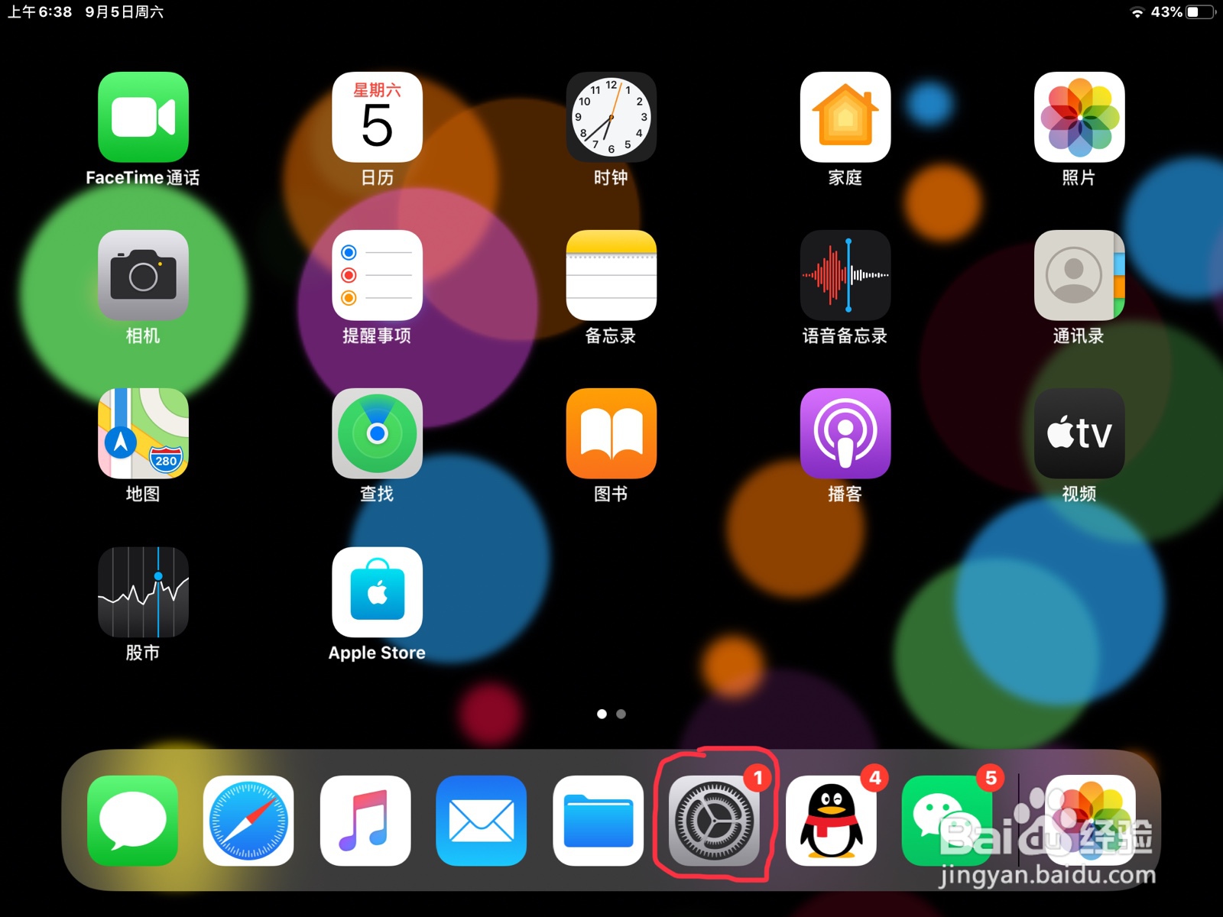Open the Home (家庭) app
This screenshot has height=917, width=1223.
(x=845, y=117)
